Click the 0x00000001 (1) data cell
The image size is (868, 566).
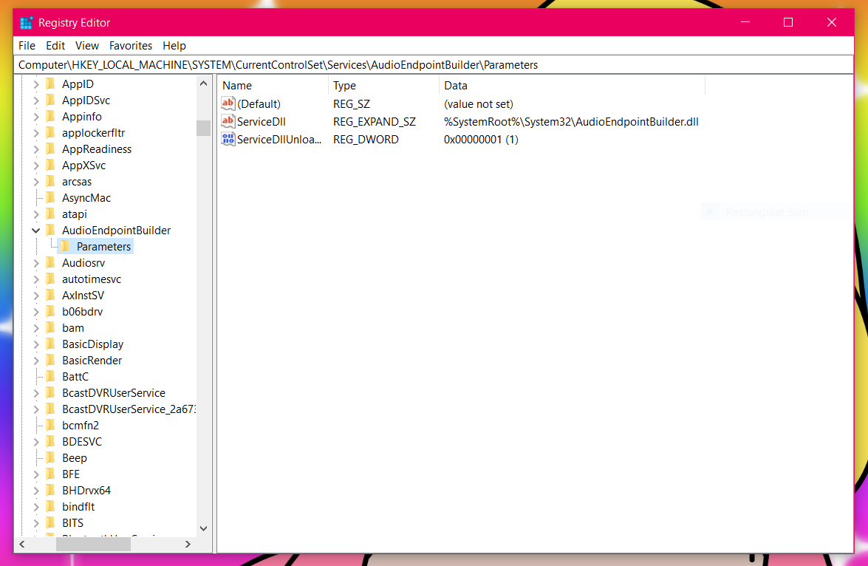point(481,140)
